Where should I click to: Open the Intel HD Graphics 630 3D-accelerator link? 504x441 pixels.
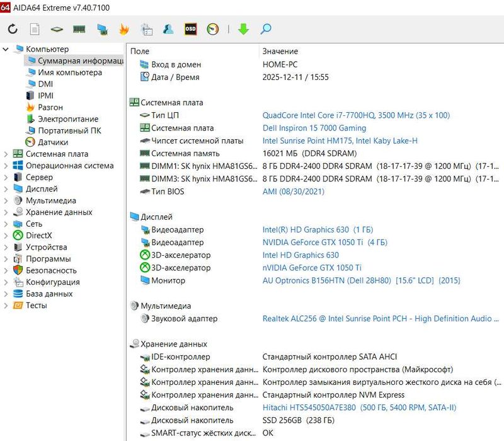pyautogui.click(x=301, y=255)
